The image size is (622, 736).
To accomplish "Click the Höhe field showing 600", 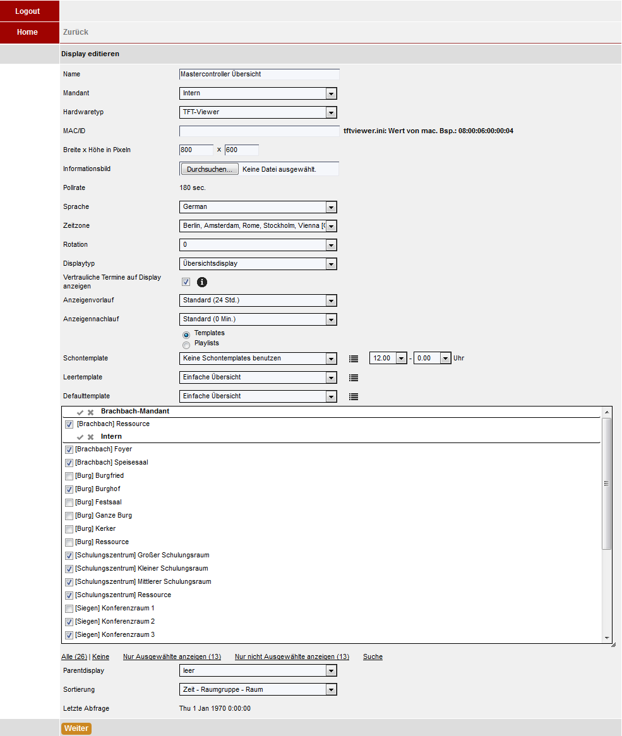I will [x=242, y=150].
